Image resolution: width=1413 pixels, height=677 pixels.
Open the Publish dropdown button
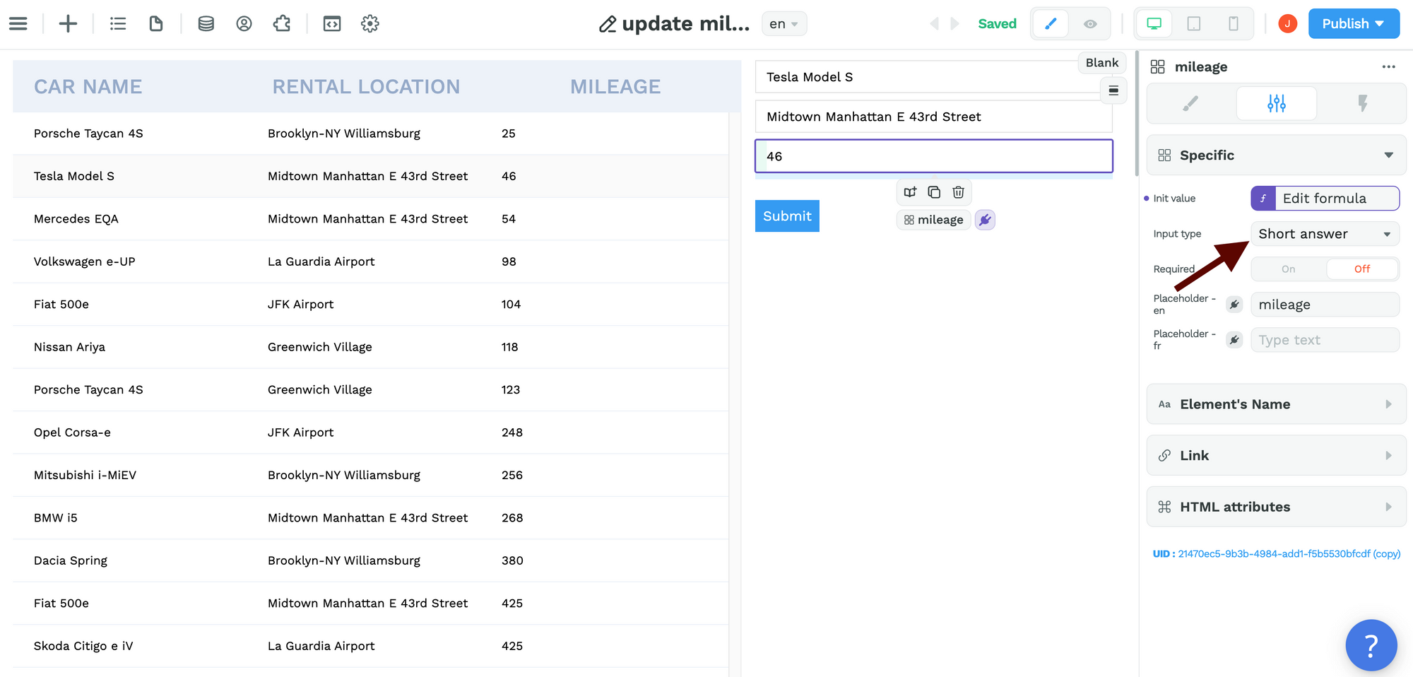[x=1354, y=23]
